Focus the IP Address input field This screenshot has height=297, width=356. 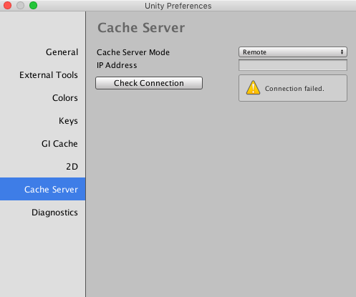pyautogui.click(x=293, y=65)
